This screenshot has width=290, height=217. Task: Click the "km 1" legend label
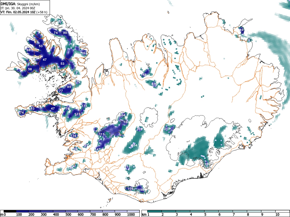click(146, 214)
